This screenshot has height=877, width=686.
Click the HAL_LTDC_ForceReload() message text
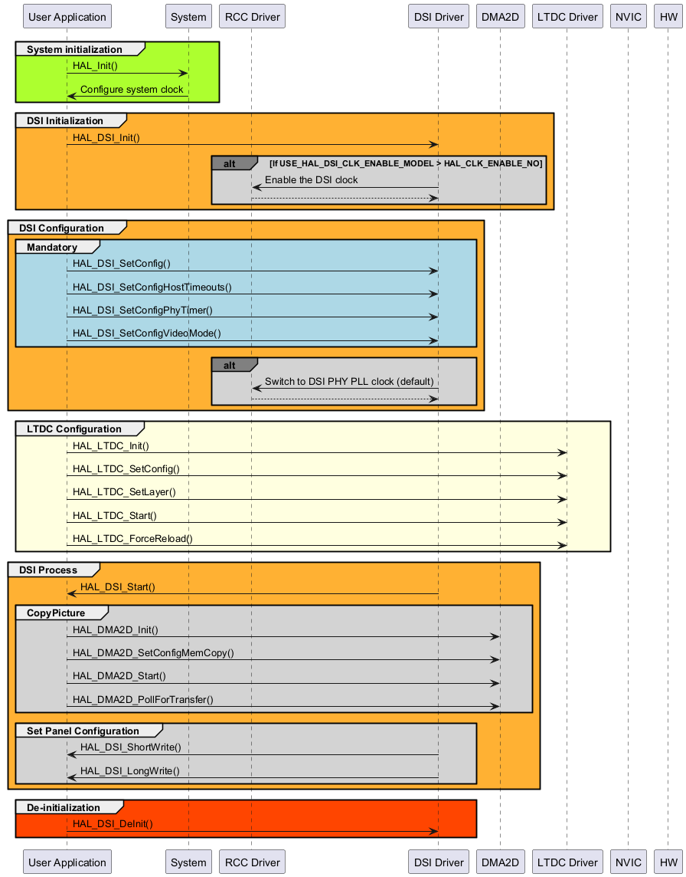click(x=132, y=539)
